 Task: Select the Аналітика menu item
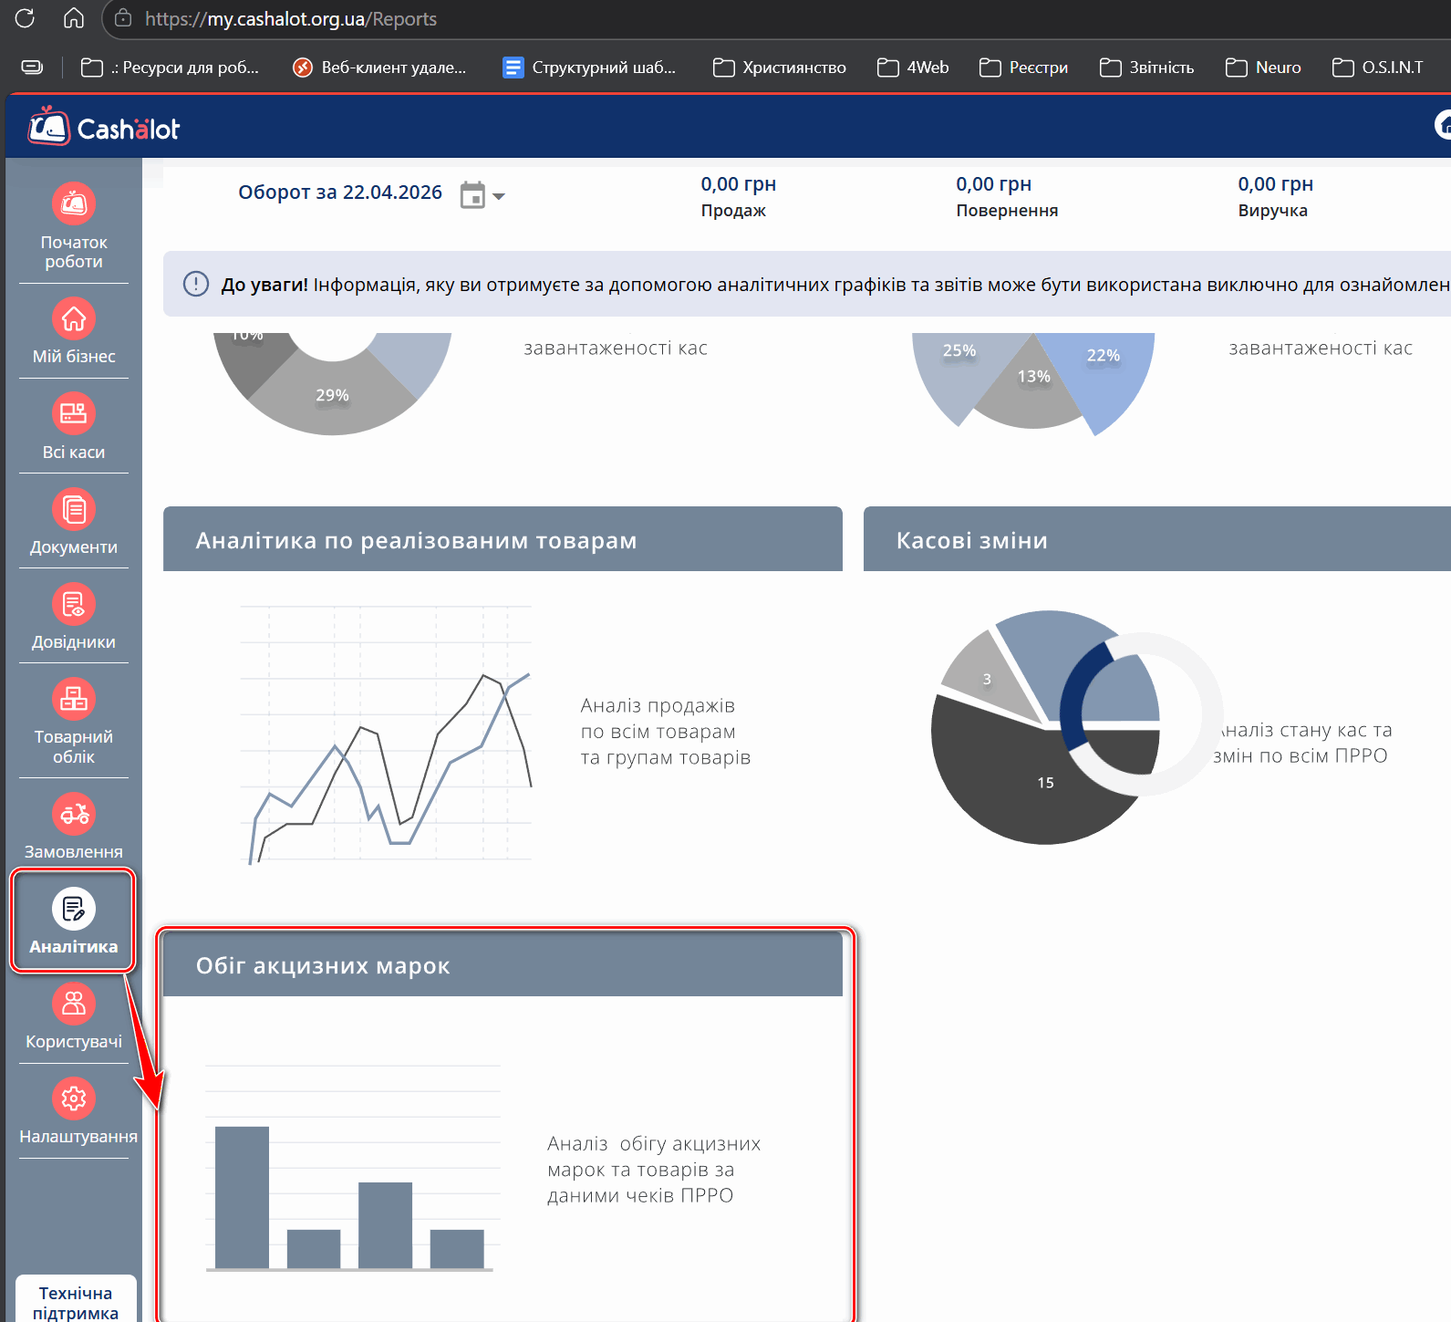(x=74, y=921)
